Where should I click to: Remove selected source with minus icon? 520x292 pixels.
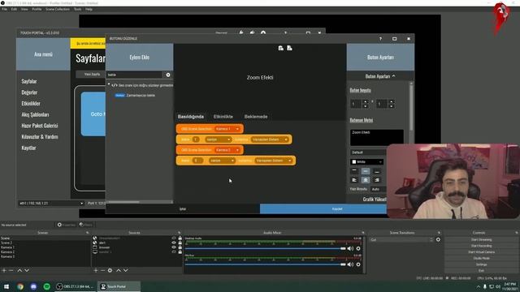click(102, 270)
